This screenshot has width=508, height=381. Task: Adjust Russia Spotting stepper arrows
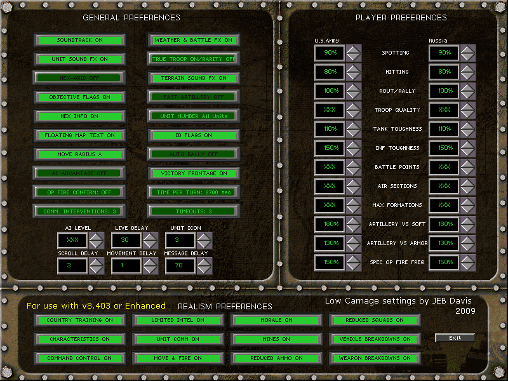[468, 53]
